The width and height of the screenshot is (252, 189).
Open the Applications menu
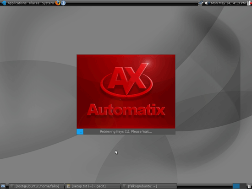17,3
